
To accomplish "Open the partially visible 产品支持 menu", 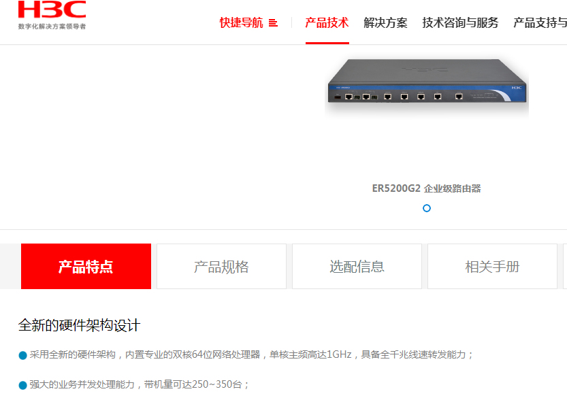I will pyautogui.click(x=540, y=22).
